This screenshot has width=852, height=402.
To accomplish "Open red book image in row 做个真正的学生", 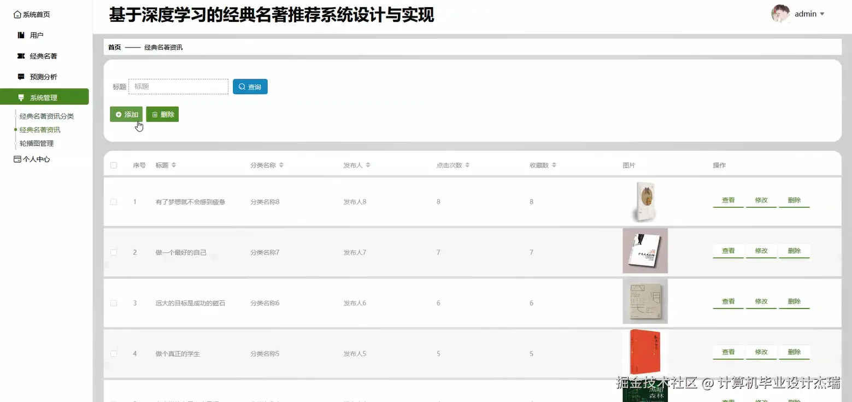I will [645, 352].
